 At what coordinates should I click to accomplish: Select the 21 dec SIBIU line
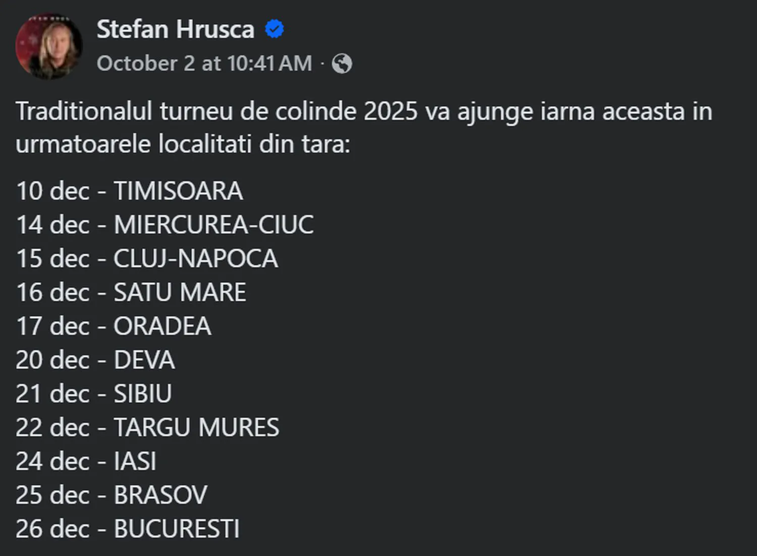pyautogui.click(x=93, y=394)
